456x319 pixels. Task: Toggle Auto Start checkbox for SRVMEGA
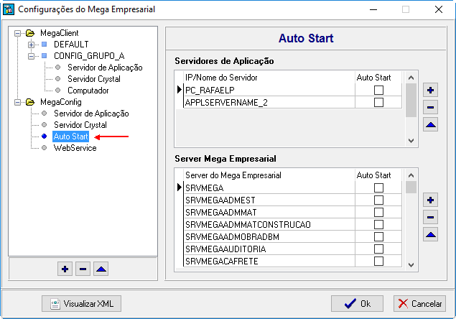(378, 188)
